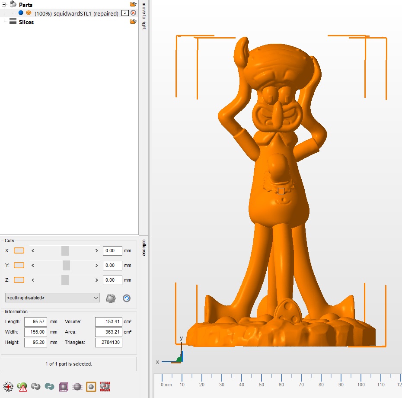Remove squidwardSTL1 with the red X button
The width and height of the screenshot is (402, 398).
click(133, 13)
